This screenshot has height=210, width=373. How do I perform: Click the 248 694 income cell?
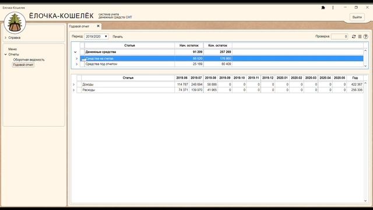pos(196,85)
